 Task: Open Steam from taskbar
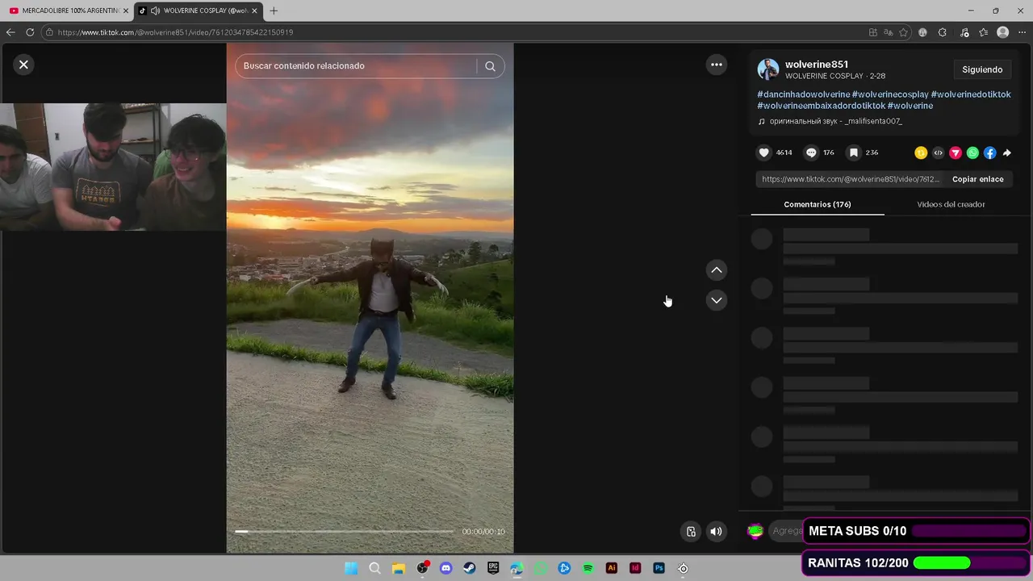470,568
